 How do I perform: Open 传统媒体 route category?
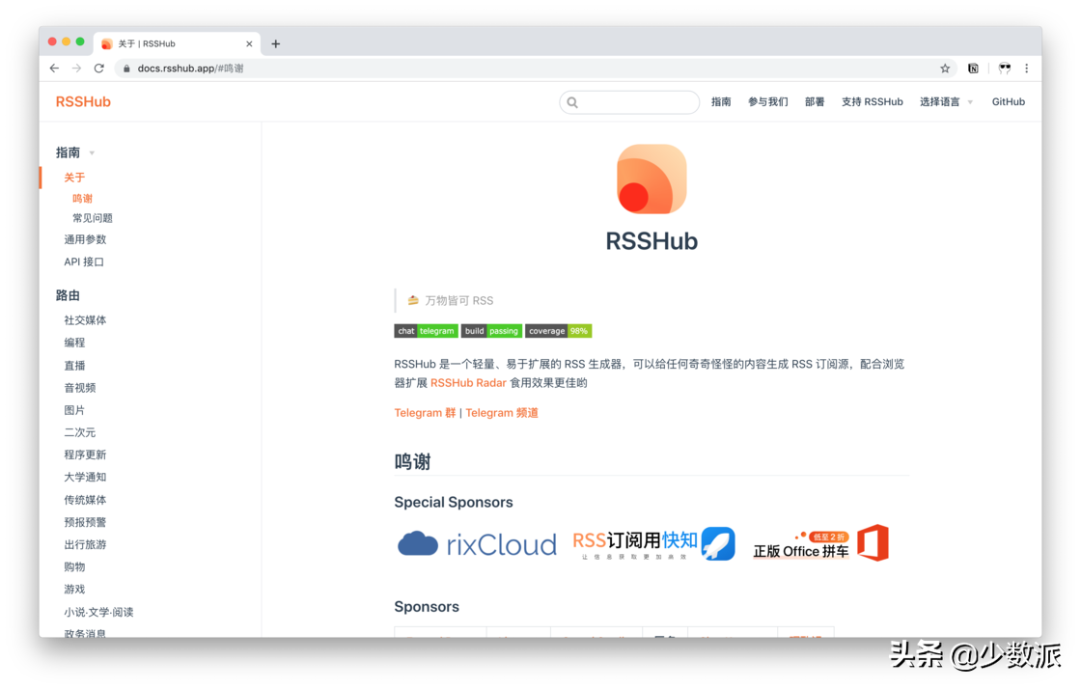pyautogui.click(x=86, y=500)
